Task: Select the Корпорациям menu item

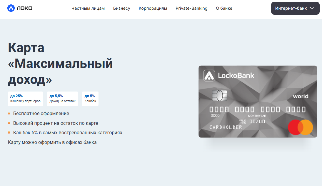Action: click(x=153, y=9)
